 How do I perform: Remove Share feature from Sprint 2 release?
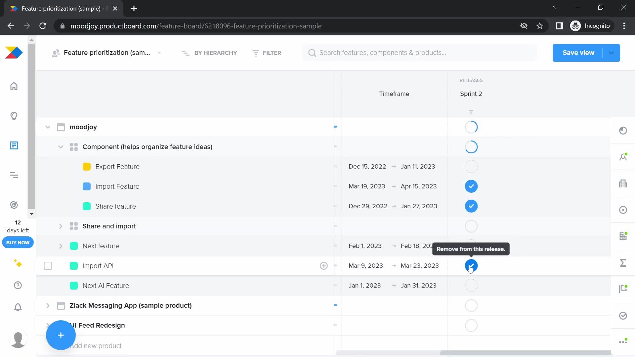click(471, 206)
